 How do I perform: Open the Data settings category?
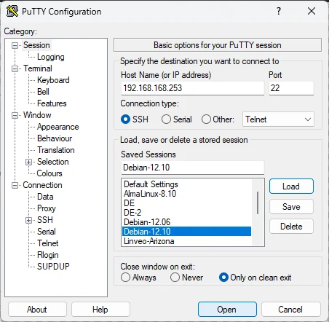[x=45, y=197]
